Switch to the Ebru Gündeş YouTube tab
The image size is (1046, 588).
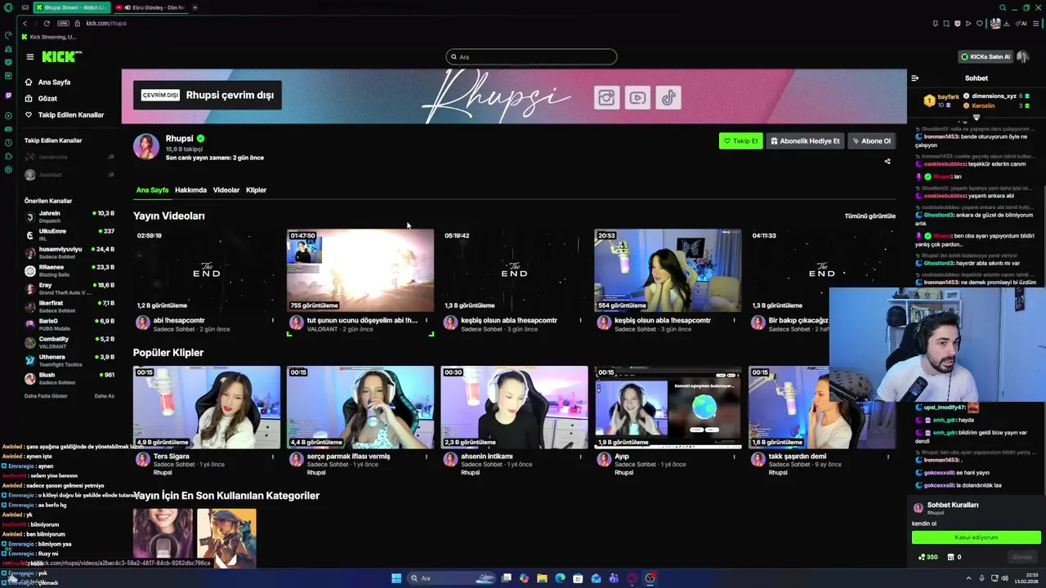click(x=151, y=7)
